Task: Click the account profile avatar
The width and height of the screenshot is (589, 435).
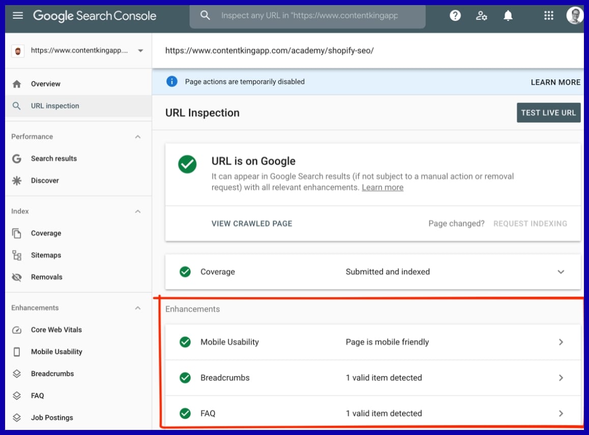Action: (x=574, y=16)
